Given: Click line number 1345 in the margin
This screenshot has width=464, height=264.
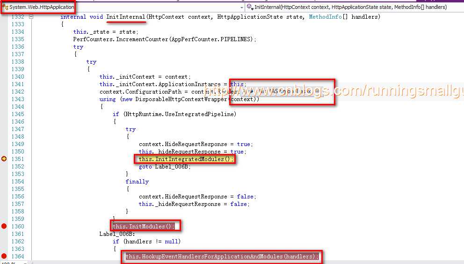Looking at the screenshot, I should 18,114.
